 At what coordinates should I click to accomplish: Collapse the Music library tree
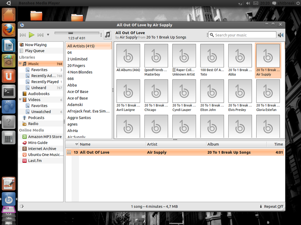(20, 64)
